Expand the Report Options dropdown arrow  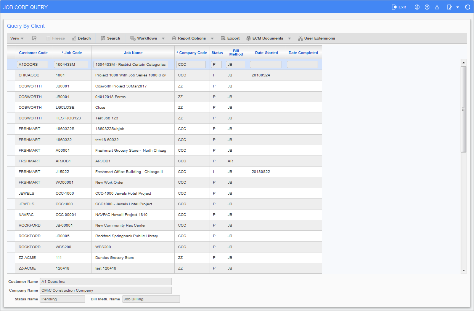(x=212, y=38)
